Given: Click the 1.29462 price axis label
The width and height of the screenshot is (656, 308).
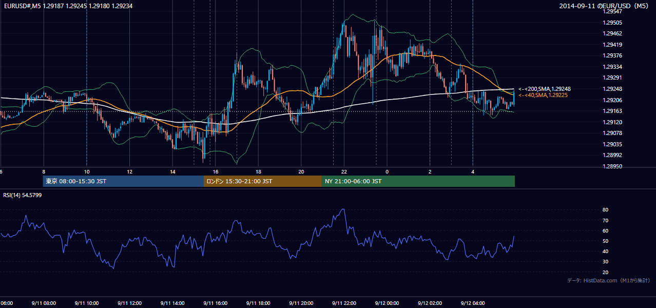Looking at the screenshot, I should coord(613,33).
